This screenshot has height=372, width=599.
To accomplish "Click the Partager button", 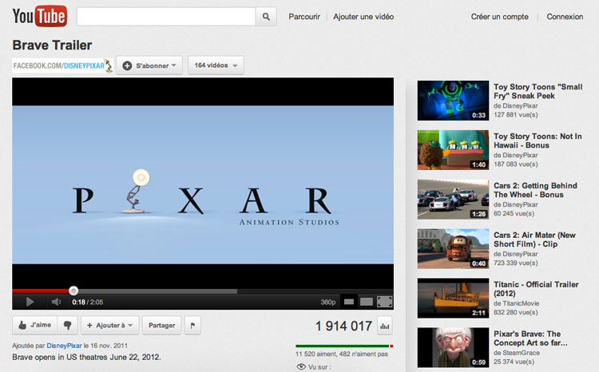I will pyautogui.click(x=161, y=325).
